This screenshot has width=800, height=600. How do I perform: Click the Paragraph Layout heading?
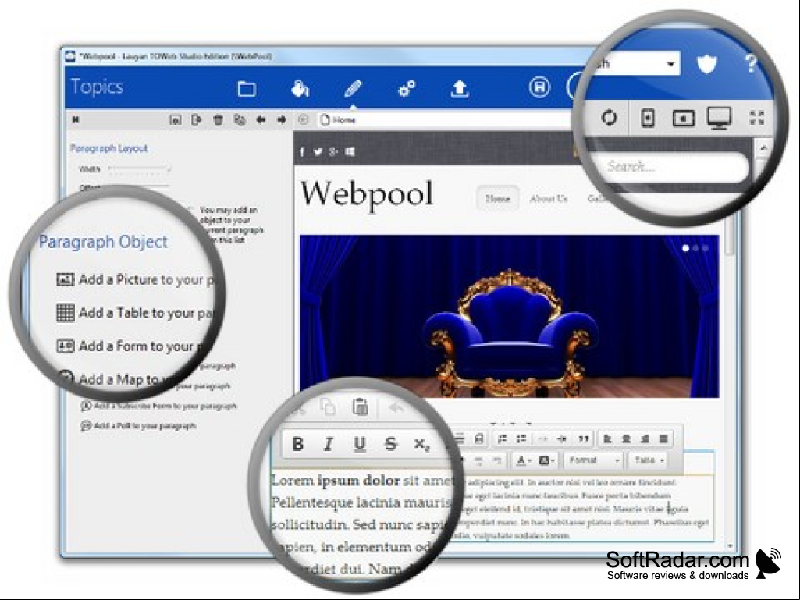109,148
